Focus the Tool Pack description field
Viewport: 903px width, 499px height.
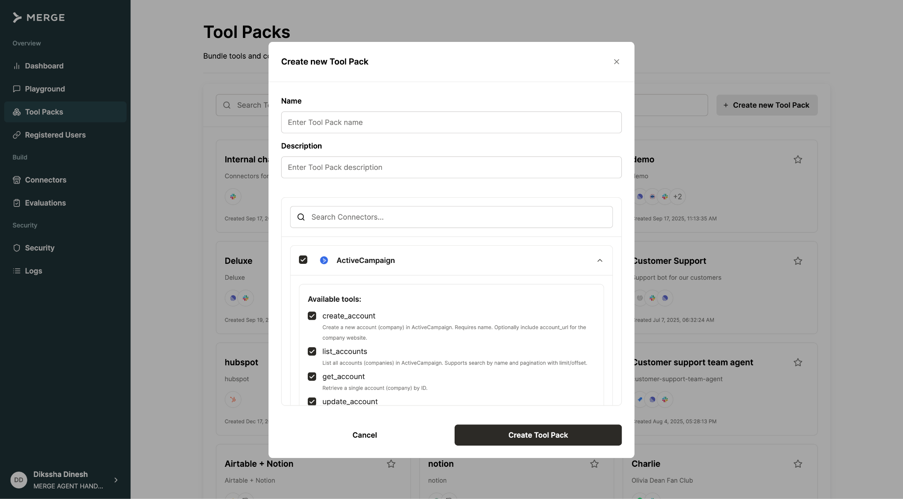pos(451,167)
